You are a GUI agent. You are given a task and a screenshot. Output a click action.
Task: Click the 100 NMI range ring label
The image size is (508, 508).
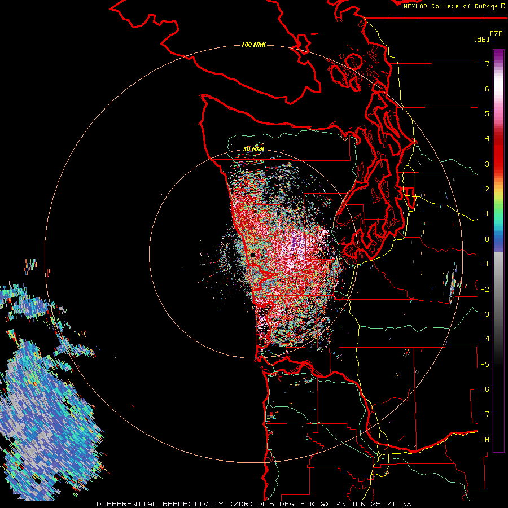(x=253, y=45)
